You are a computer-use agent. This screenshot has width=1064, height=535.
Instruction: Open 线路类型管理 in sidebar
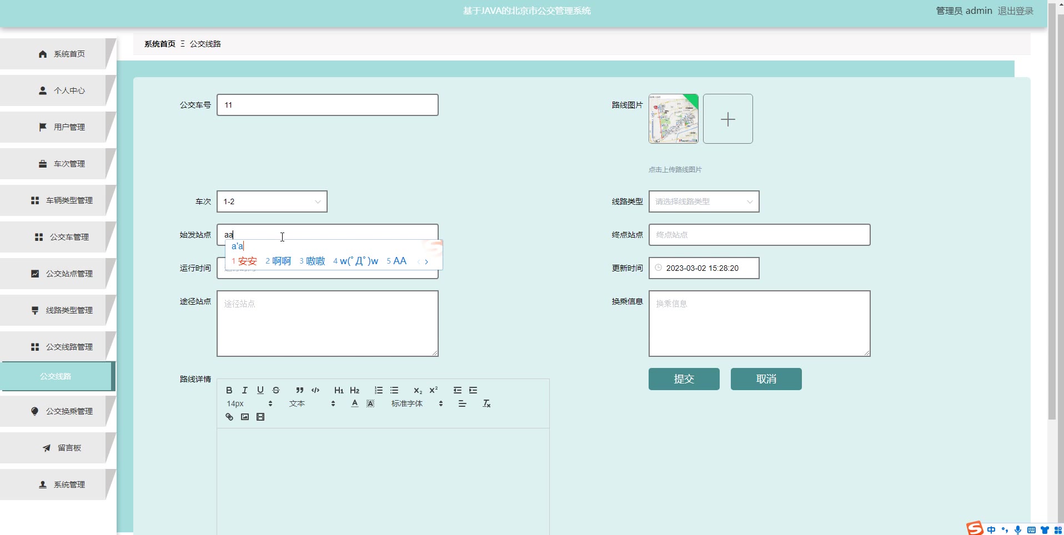[x=58, y=310]
